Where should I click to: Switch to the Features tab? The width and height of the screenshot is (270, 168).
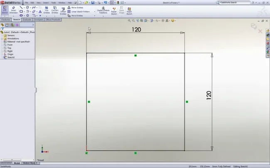tap(6, 19)
